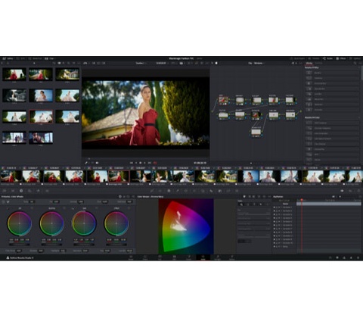Open the Keyframes All filter dropdown
This screenshot has height=318, width=363.
coord(335,197)
